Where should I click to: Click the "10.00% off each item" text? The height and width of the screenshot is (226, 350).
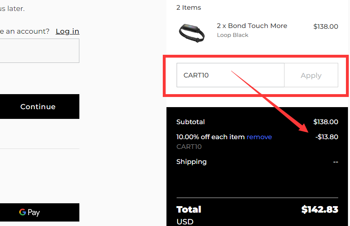click(210, 137)
